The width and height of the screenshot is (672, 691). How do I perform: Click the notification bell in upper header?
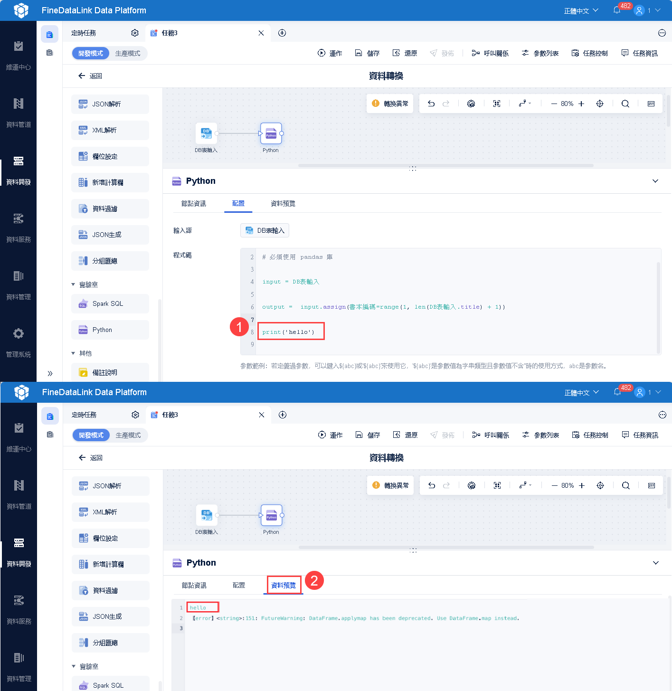click(617, 10)
